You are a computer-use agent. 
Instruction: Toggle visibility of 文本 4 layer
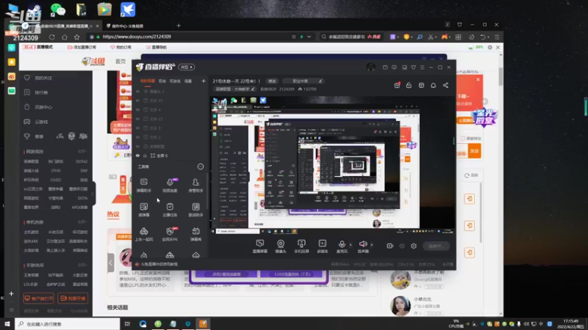(x=138, y=109)
